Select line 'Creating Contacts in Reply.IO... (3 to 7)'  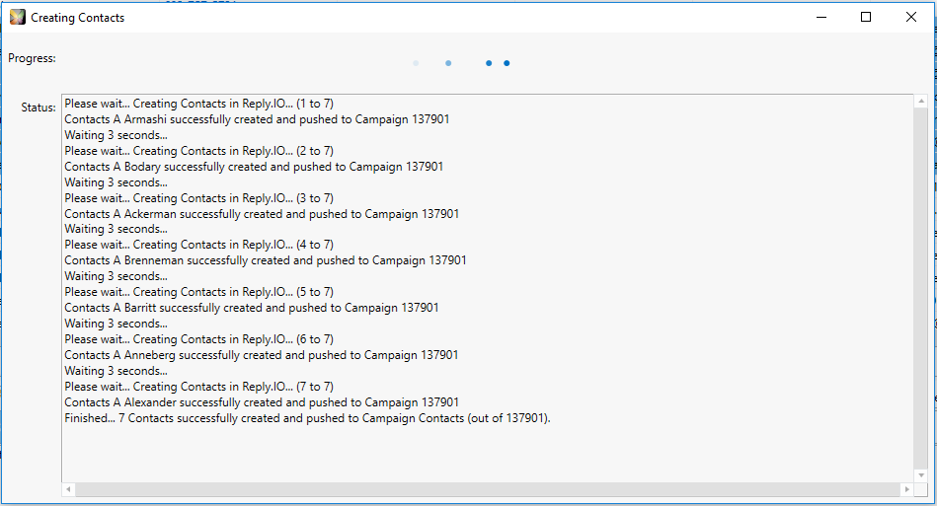[x=199, y=198]
